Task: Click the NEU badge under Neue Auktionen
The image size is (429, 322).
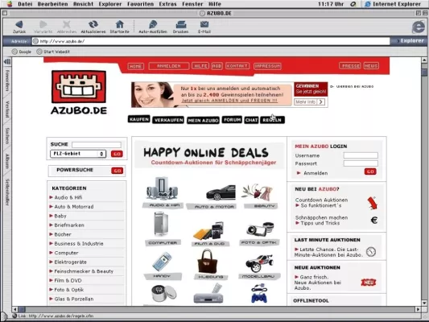Action: pos(369,283)
